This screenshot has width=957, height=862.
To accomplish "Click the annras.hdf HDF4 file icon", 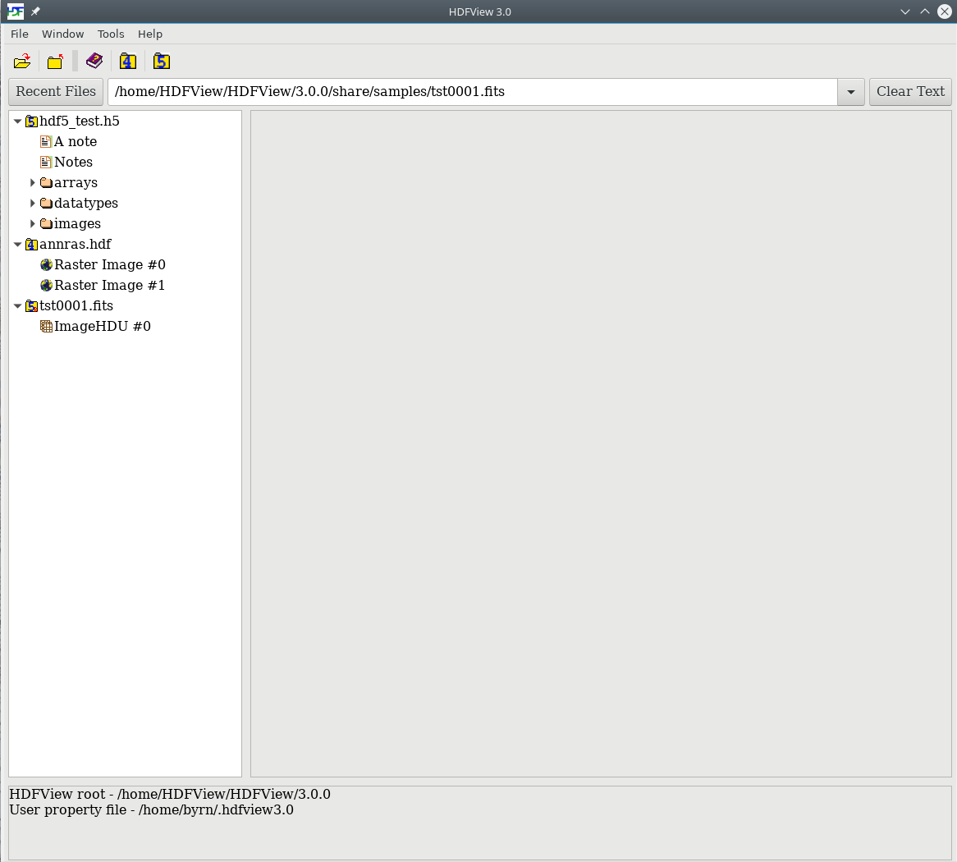I will point(31,245).
